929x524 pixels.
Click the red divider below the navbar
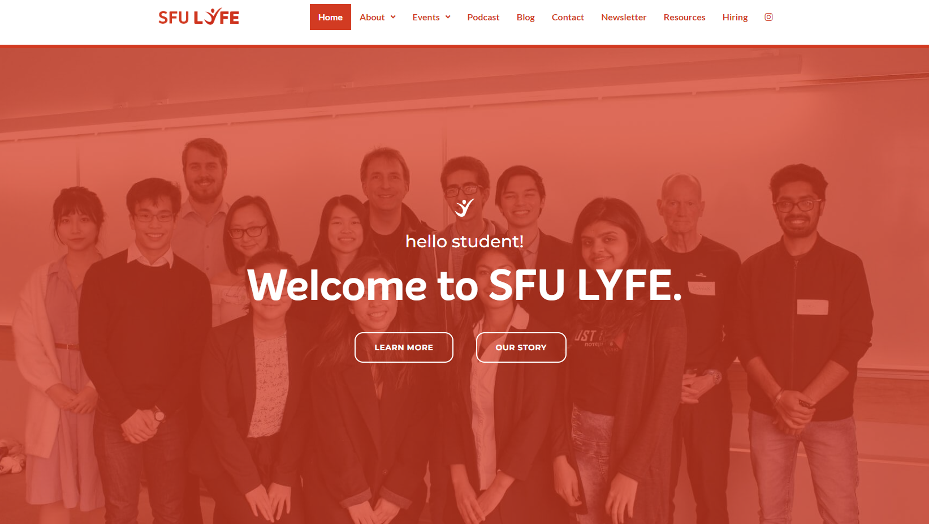[x=464, y=46]
